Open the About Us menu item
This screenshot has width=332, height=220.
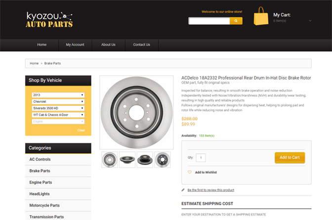point(108,44)
